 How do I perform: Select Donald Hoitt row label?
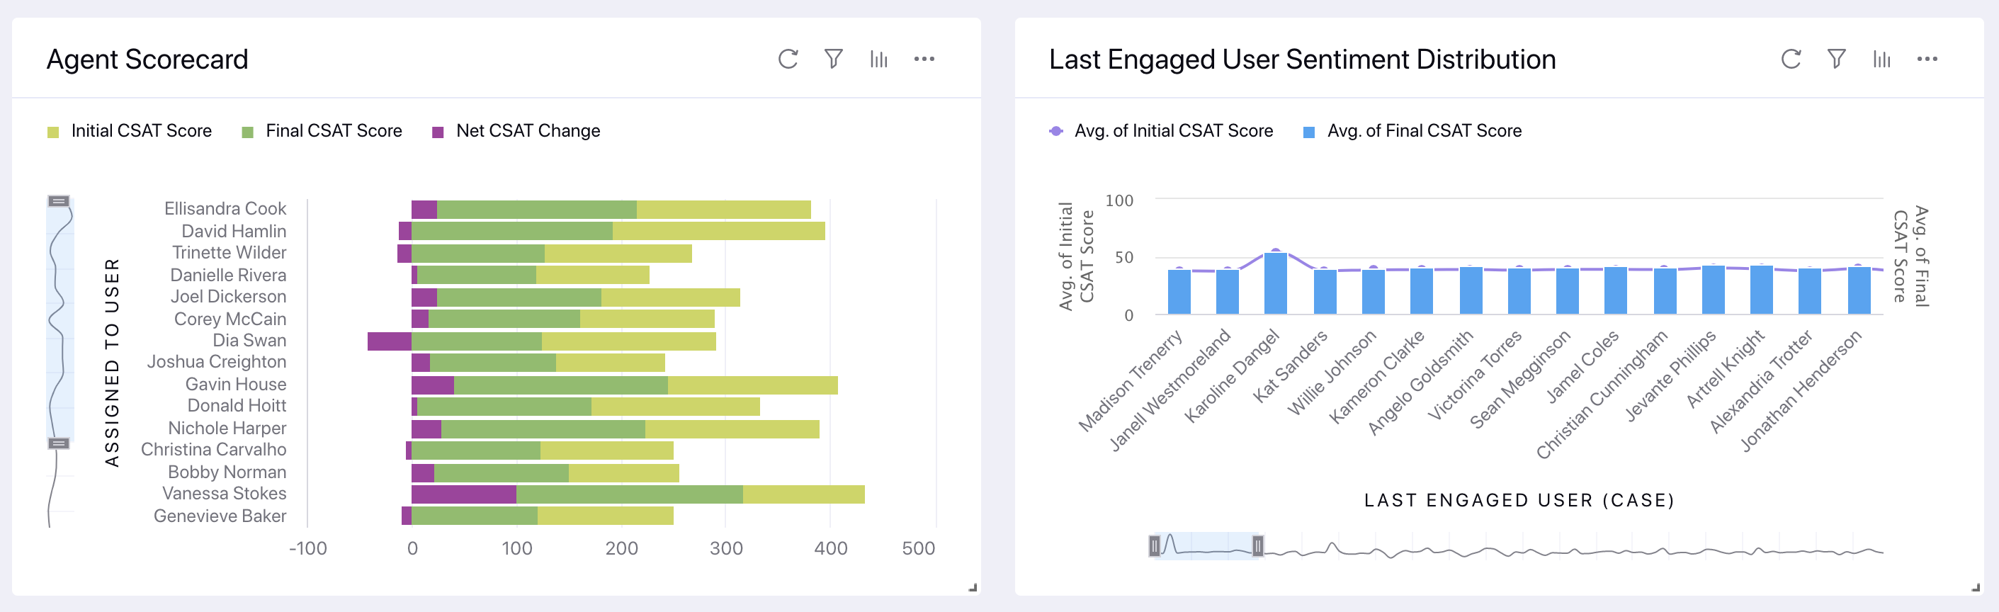237,406
